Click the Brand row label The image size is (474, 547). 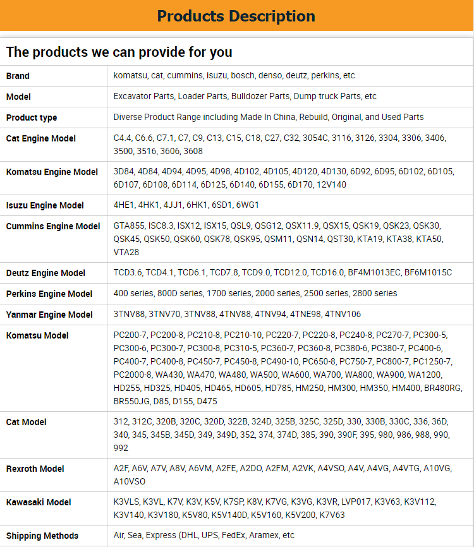click(18, 76)
